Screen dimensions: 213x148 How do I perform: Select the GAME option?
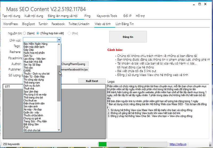[x=27, y=71]
